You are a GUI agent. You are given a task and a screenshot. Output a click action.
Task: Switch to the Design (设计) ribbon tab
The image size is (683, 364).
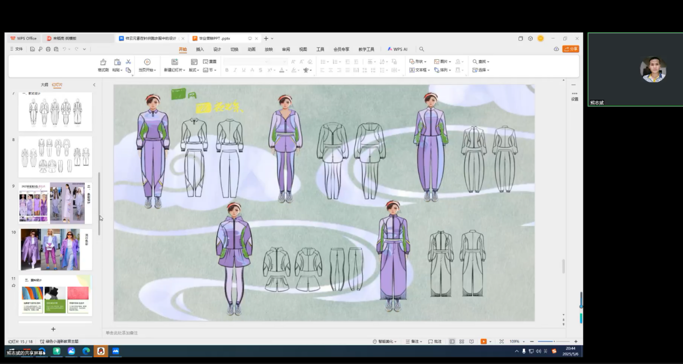click(x=217, y=49)
